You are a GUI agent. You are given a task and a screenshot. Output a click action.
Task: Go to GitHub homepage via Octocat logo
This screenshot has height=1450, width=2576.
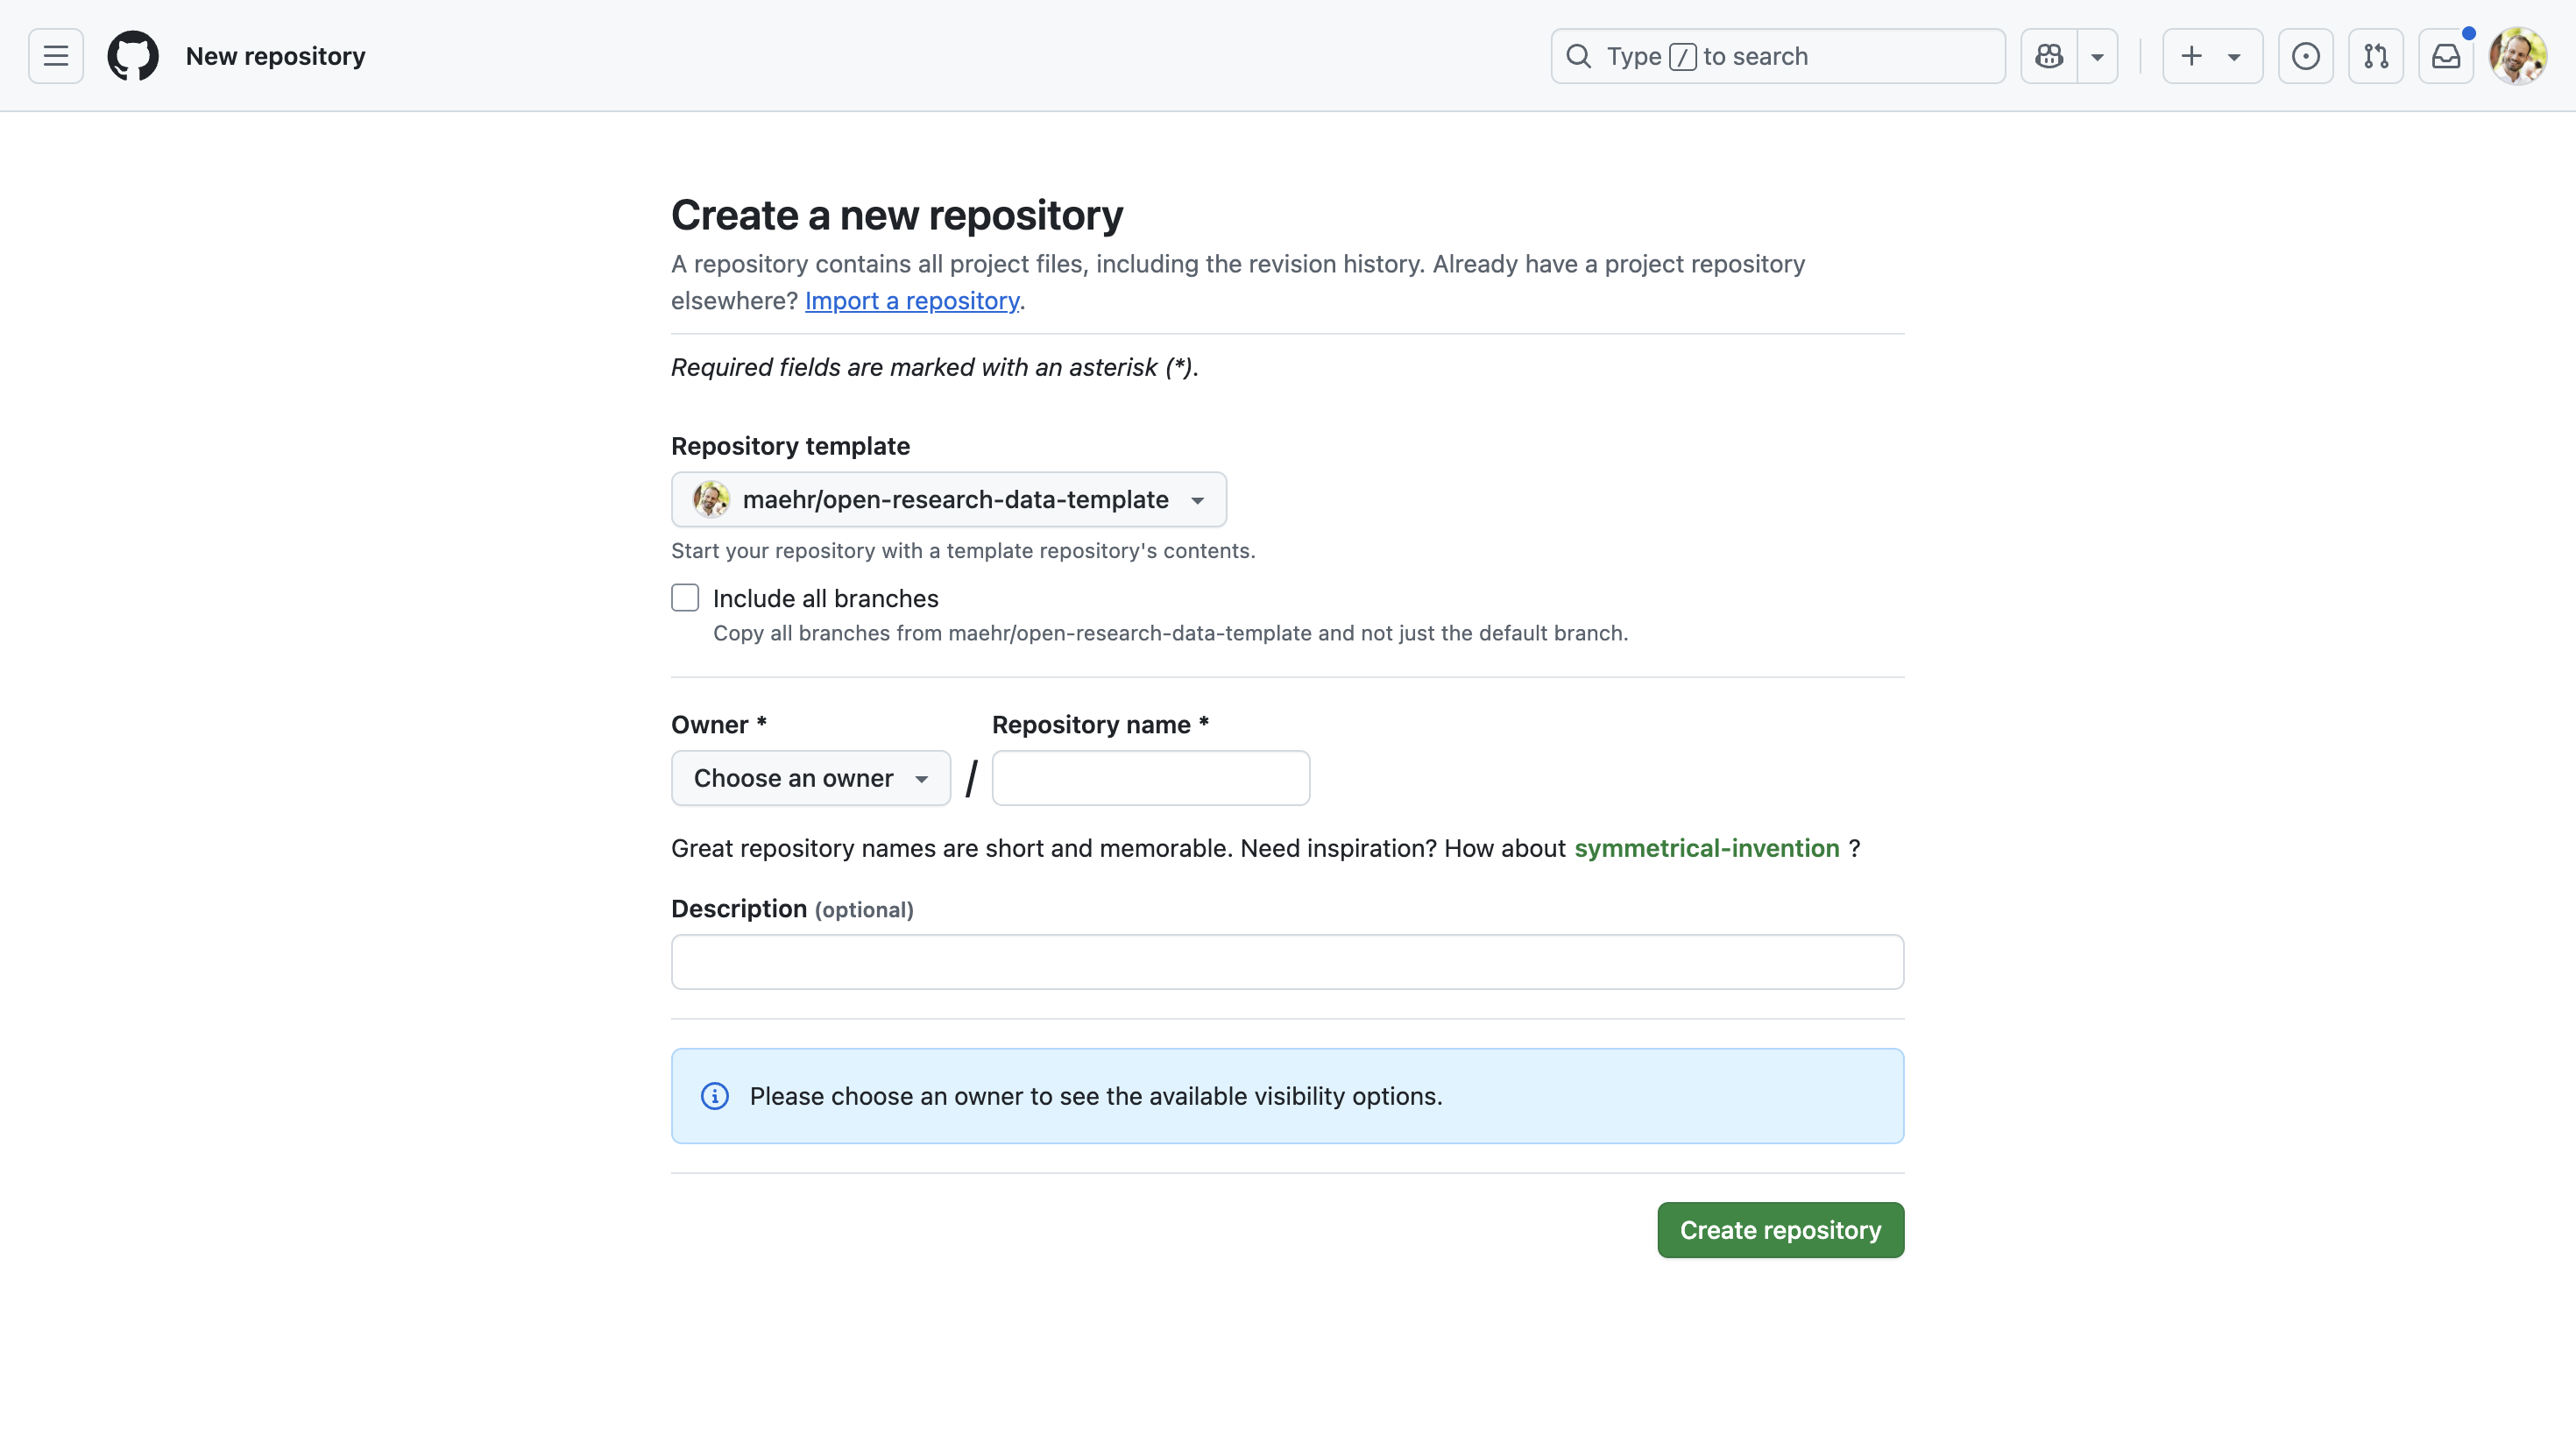click(133, 56)
